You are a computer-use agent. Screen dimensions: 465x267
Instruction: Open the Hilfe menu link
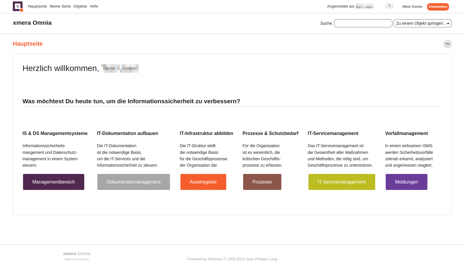94,6
